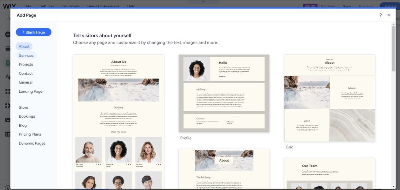
Task: Click the Wix logo
Action: [x=10, y=5]
